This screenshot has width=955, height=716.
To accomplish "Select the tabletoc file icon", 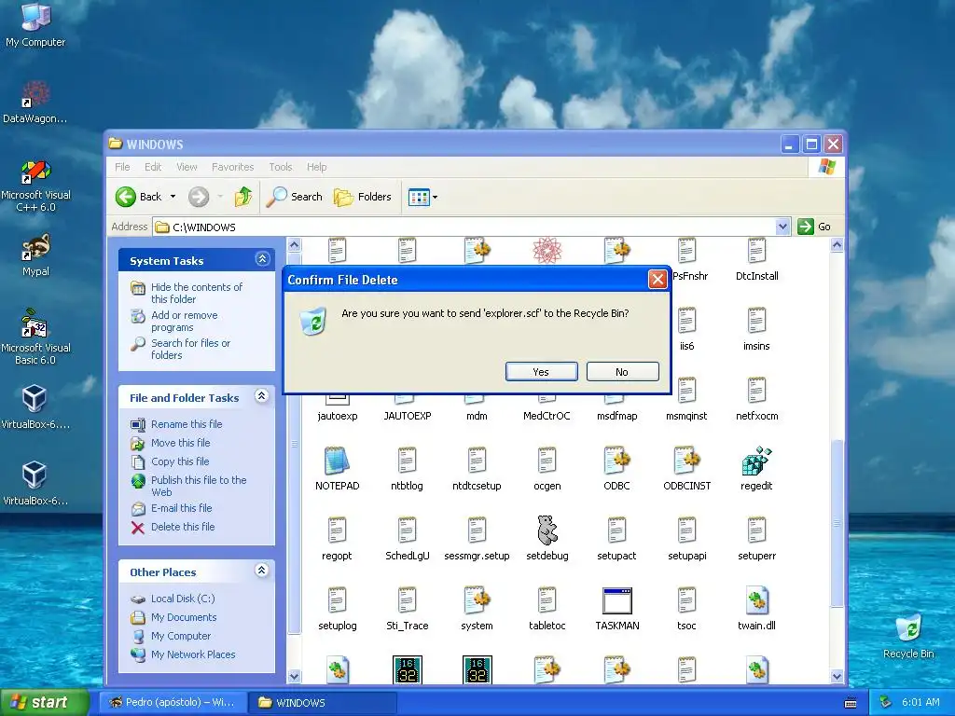I will (547, 600).
